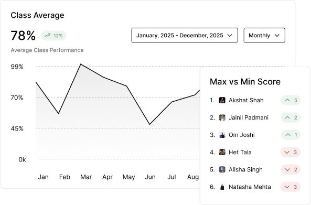
Task: Click Jainil Padmani's avatar icon
Action: [222, 117]
